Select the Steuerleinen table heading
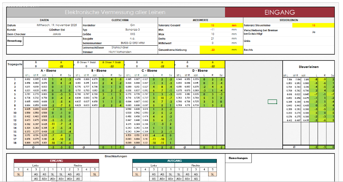Screen dimensions: 343x182 (309, 67)
